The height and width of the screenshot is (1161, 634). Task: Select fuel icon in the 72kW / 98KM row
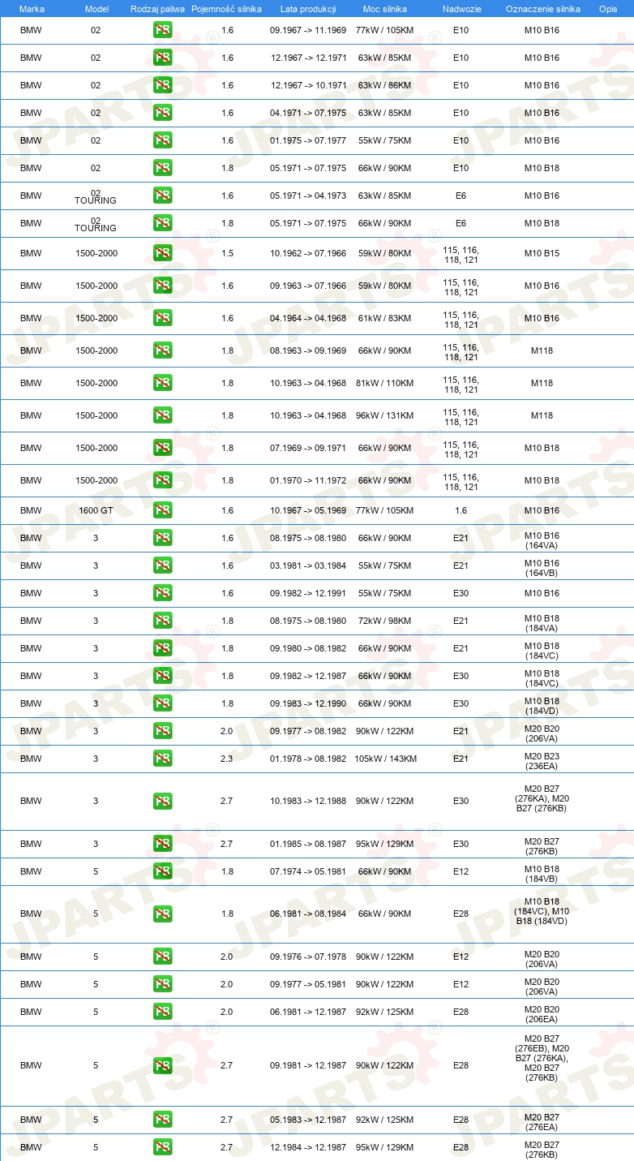pos(162,621)
